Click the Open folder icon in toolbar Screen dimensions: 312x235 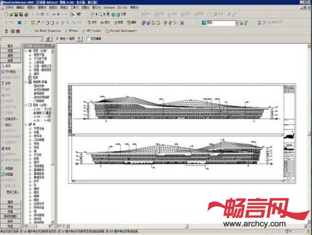pyautogui.click(x=11, y=14)
